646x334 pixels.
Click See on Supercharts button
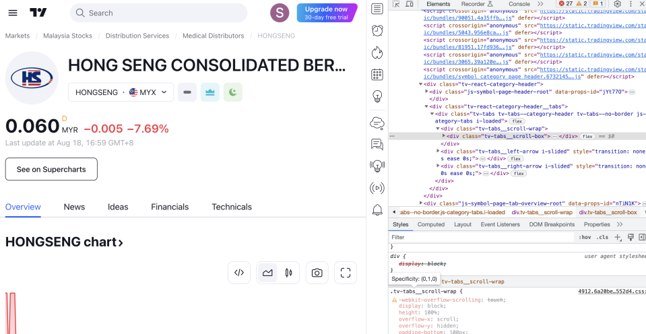click(x=51, y=169)
